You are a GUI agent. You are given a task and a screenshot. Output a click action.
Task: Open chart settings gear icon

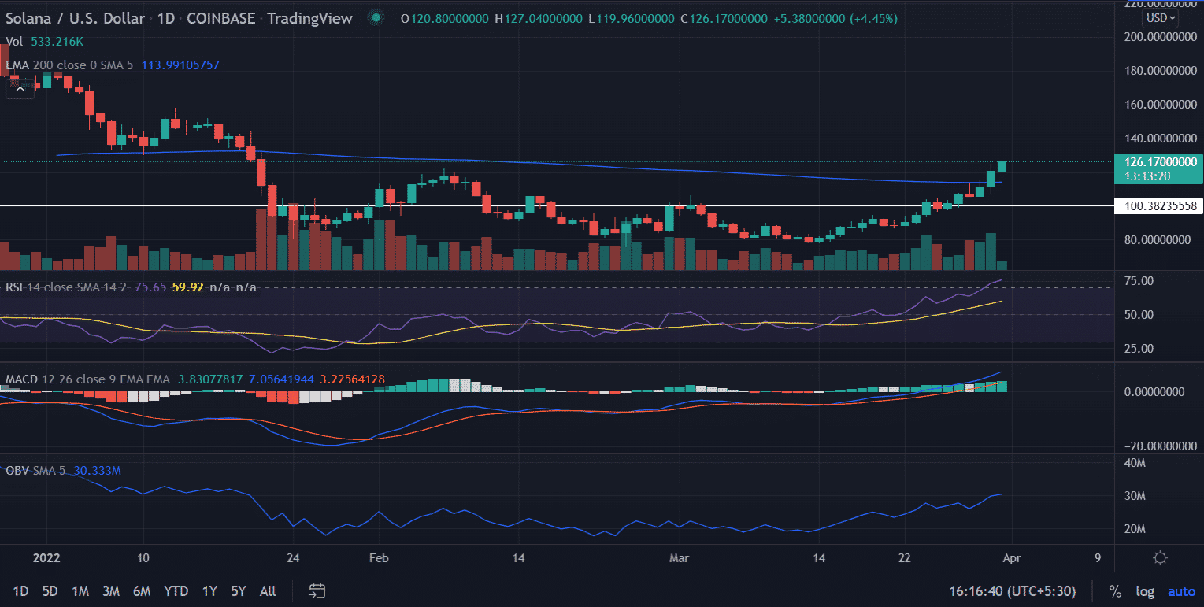1159,558
